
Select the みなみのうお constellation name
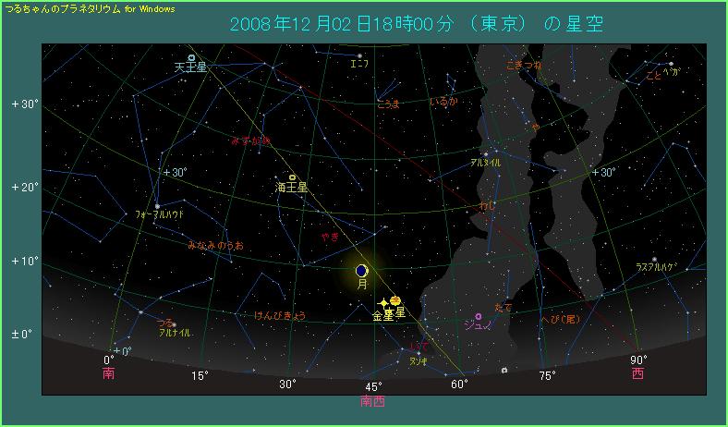pos(215,246)
